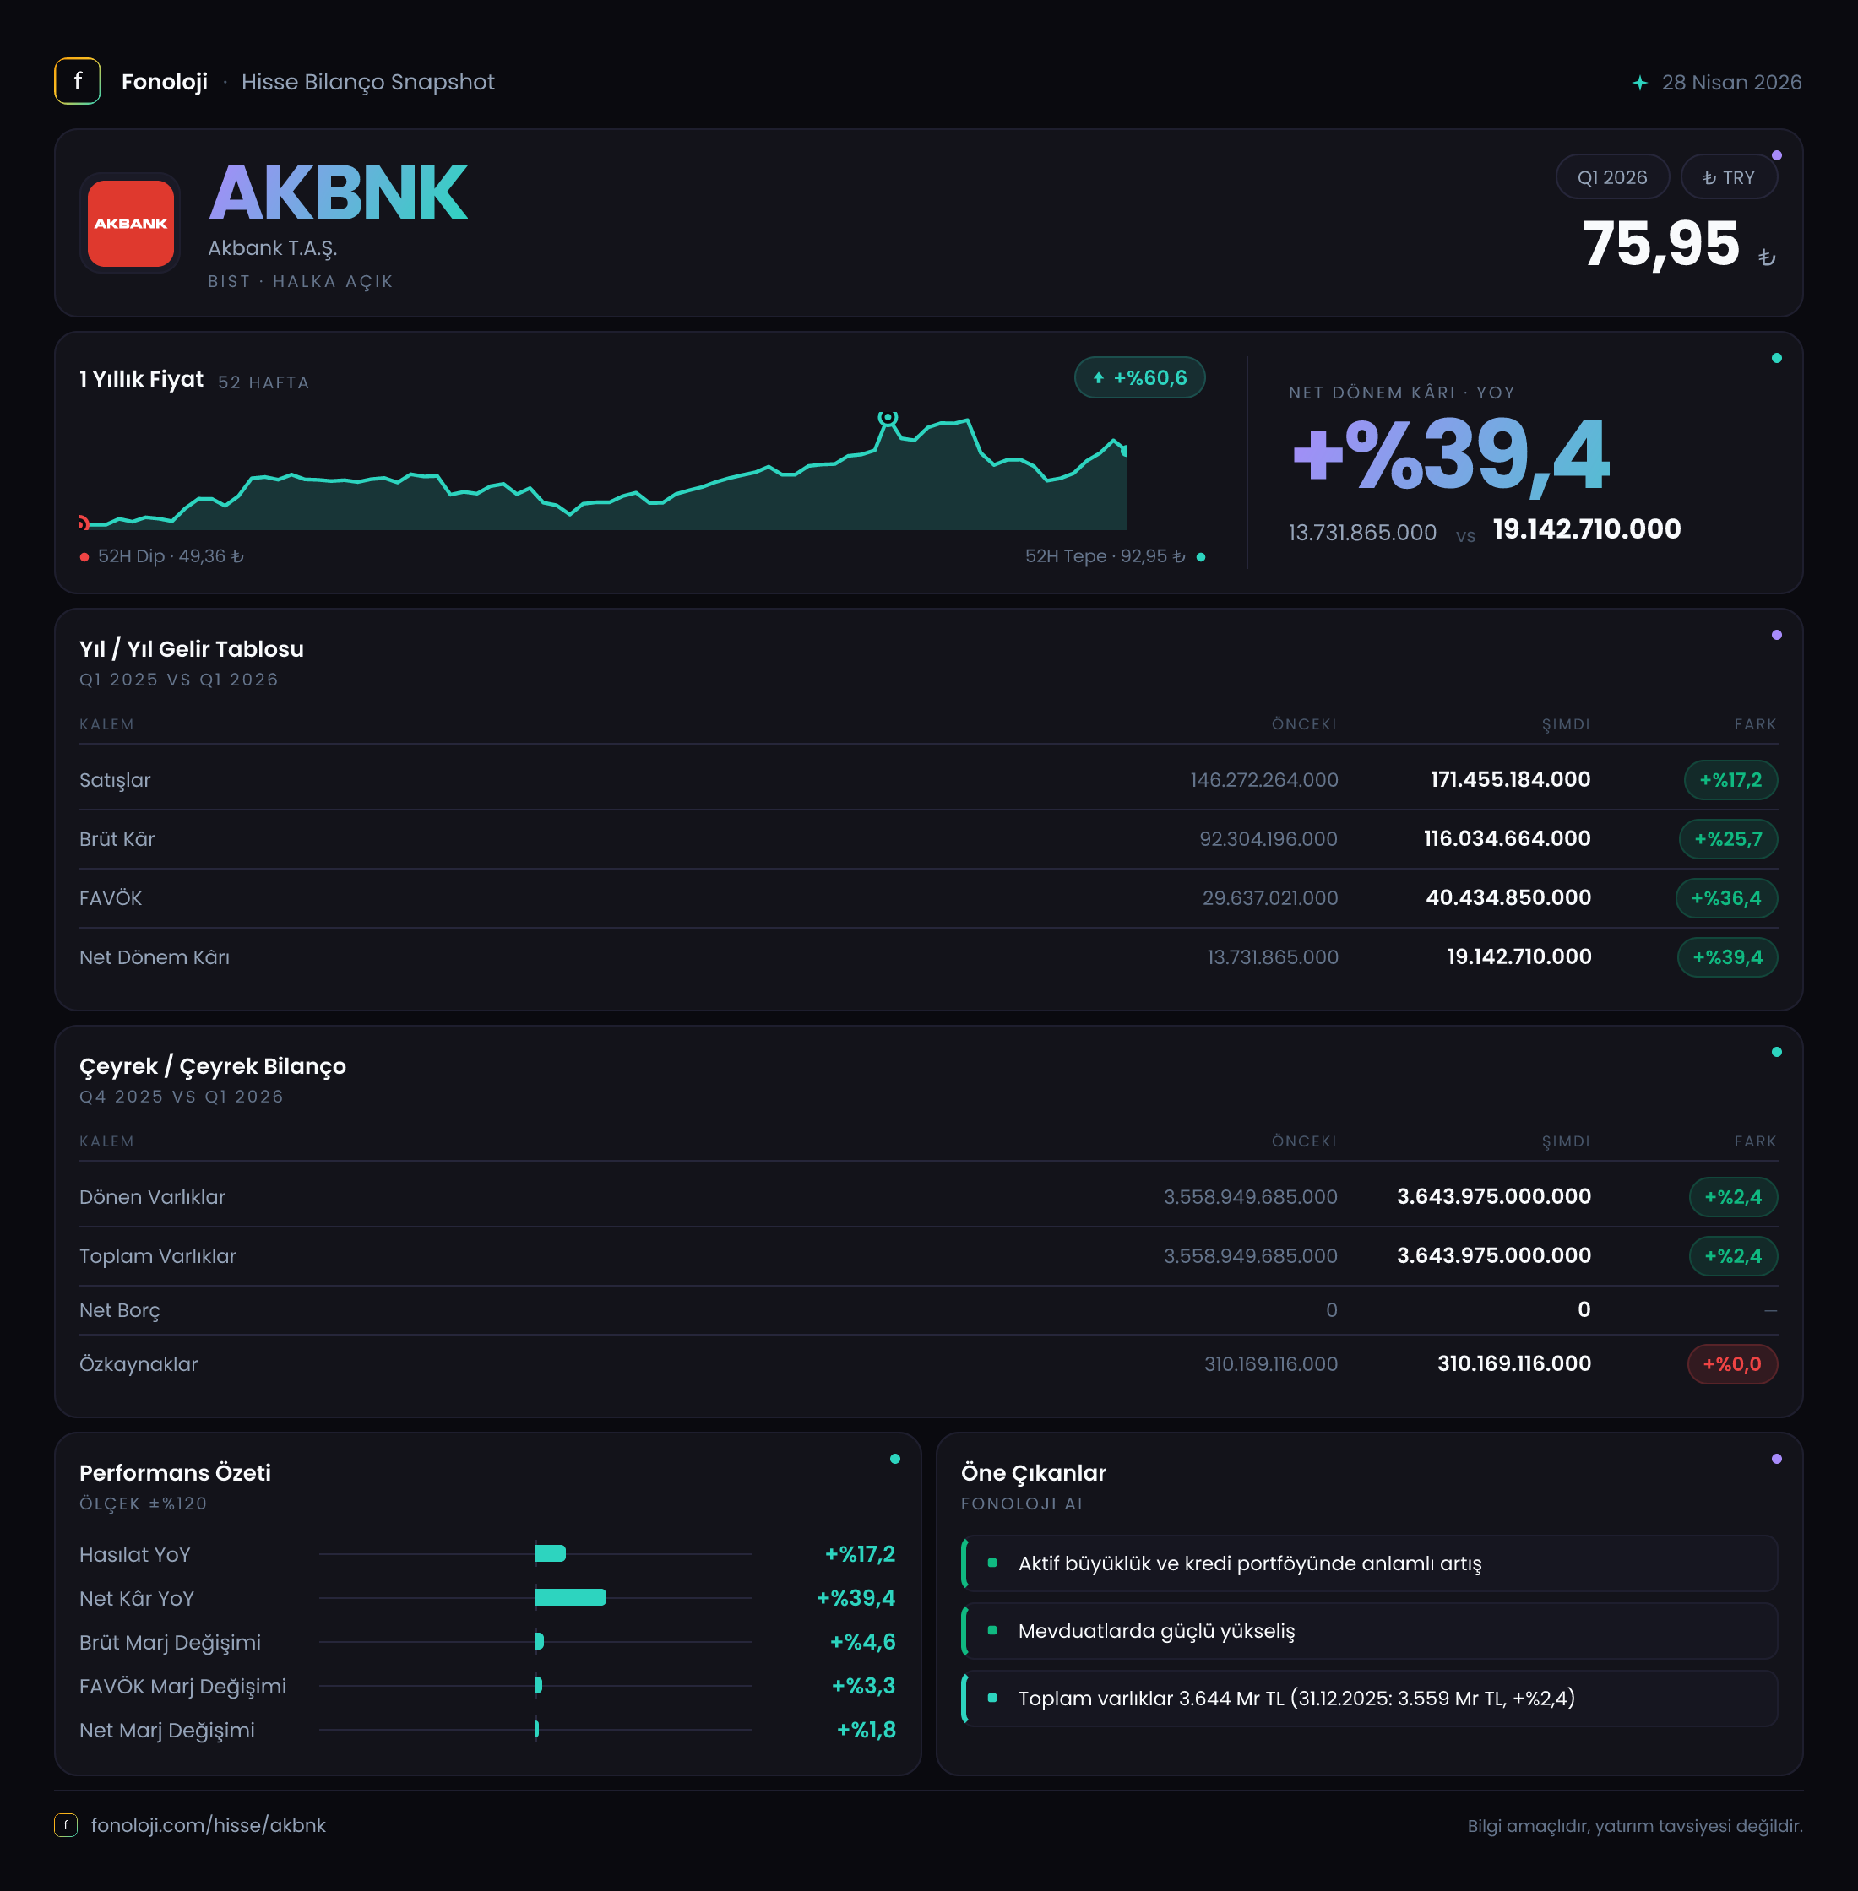Click the Yıl / Yıl Gelir Tablosu heading

[191, 648]
